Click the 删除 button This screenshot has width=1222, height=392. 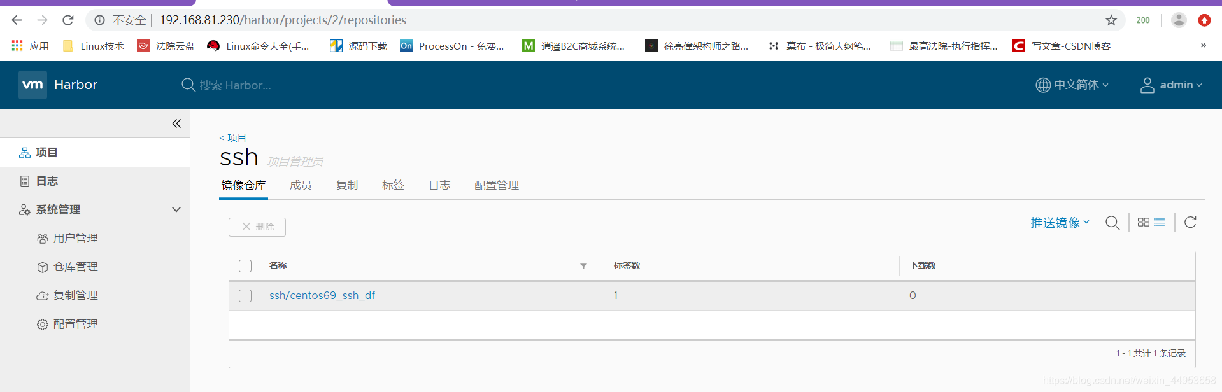pos(257,227)
